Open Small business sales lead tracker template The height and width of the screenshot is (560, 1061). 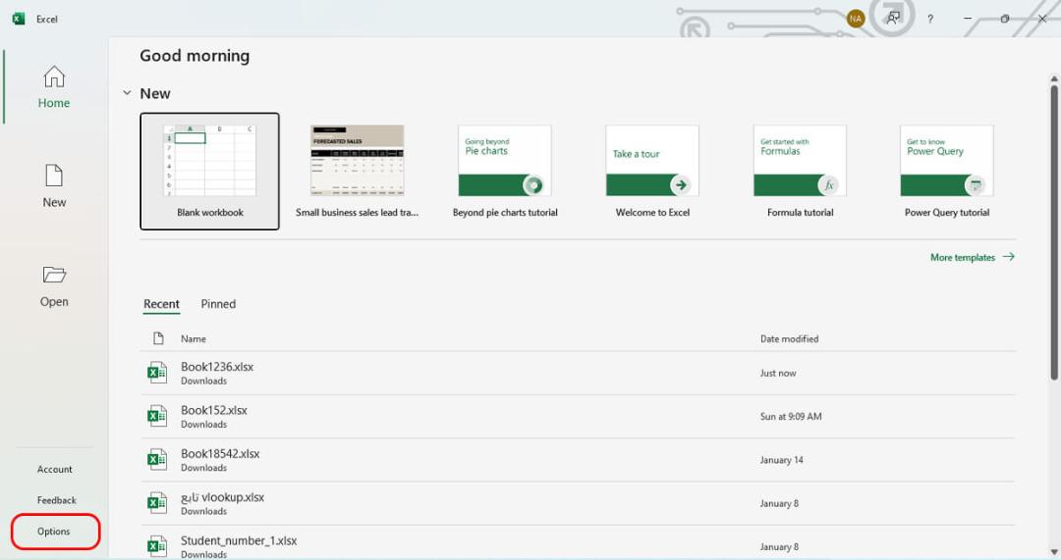click(x=357, y=172)
